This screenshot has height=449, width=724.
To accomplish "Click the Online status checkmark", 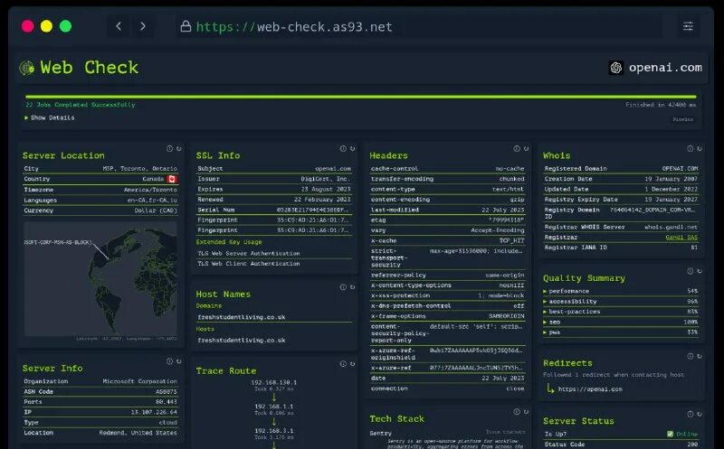I will (x=670, y=434).
